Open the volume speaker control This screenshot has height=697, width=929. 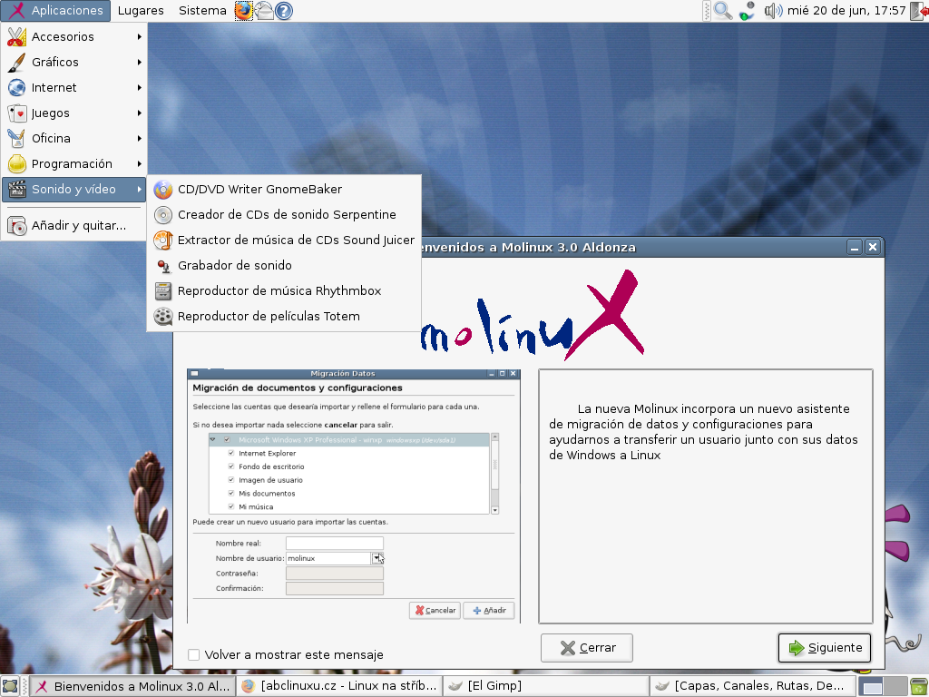773,11
